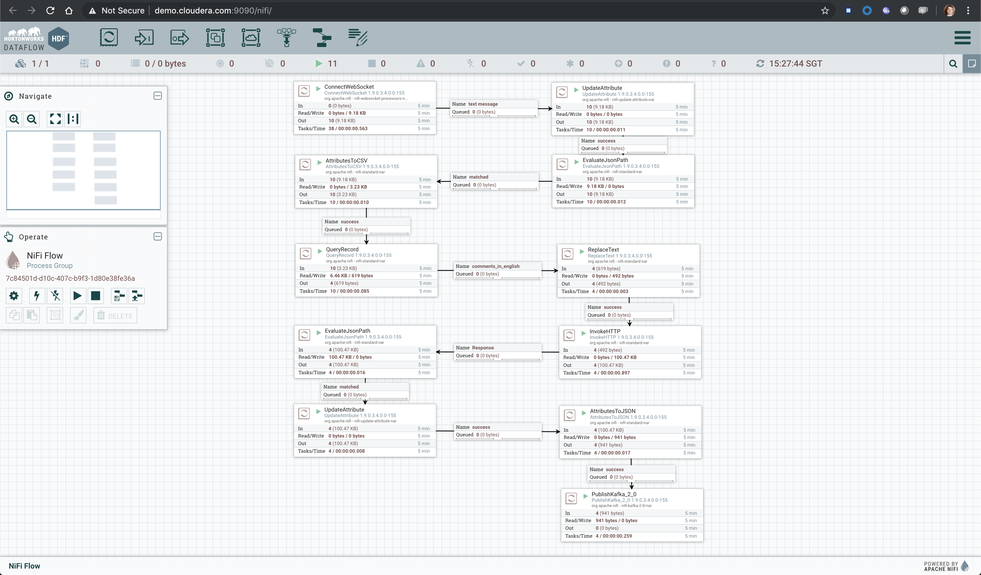The image size is (981, 575).
Task: Start the flow with play button
Action: 77,296
